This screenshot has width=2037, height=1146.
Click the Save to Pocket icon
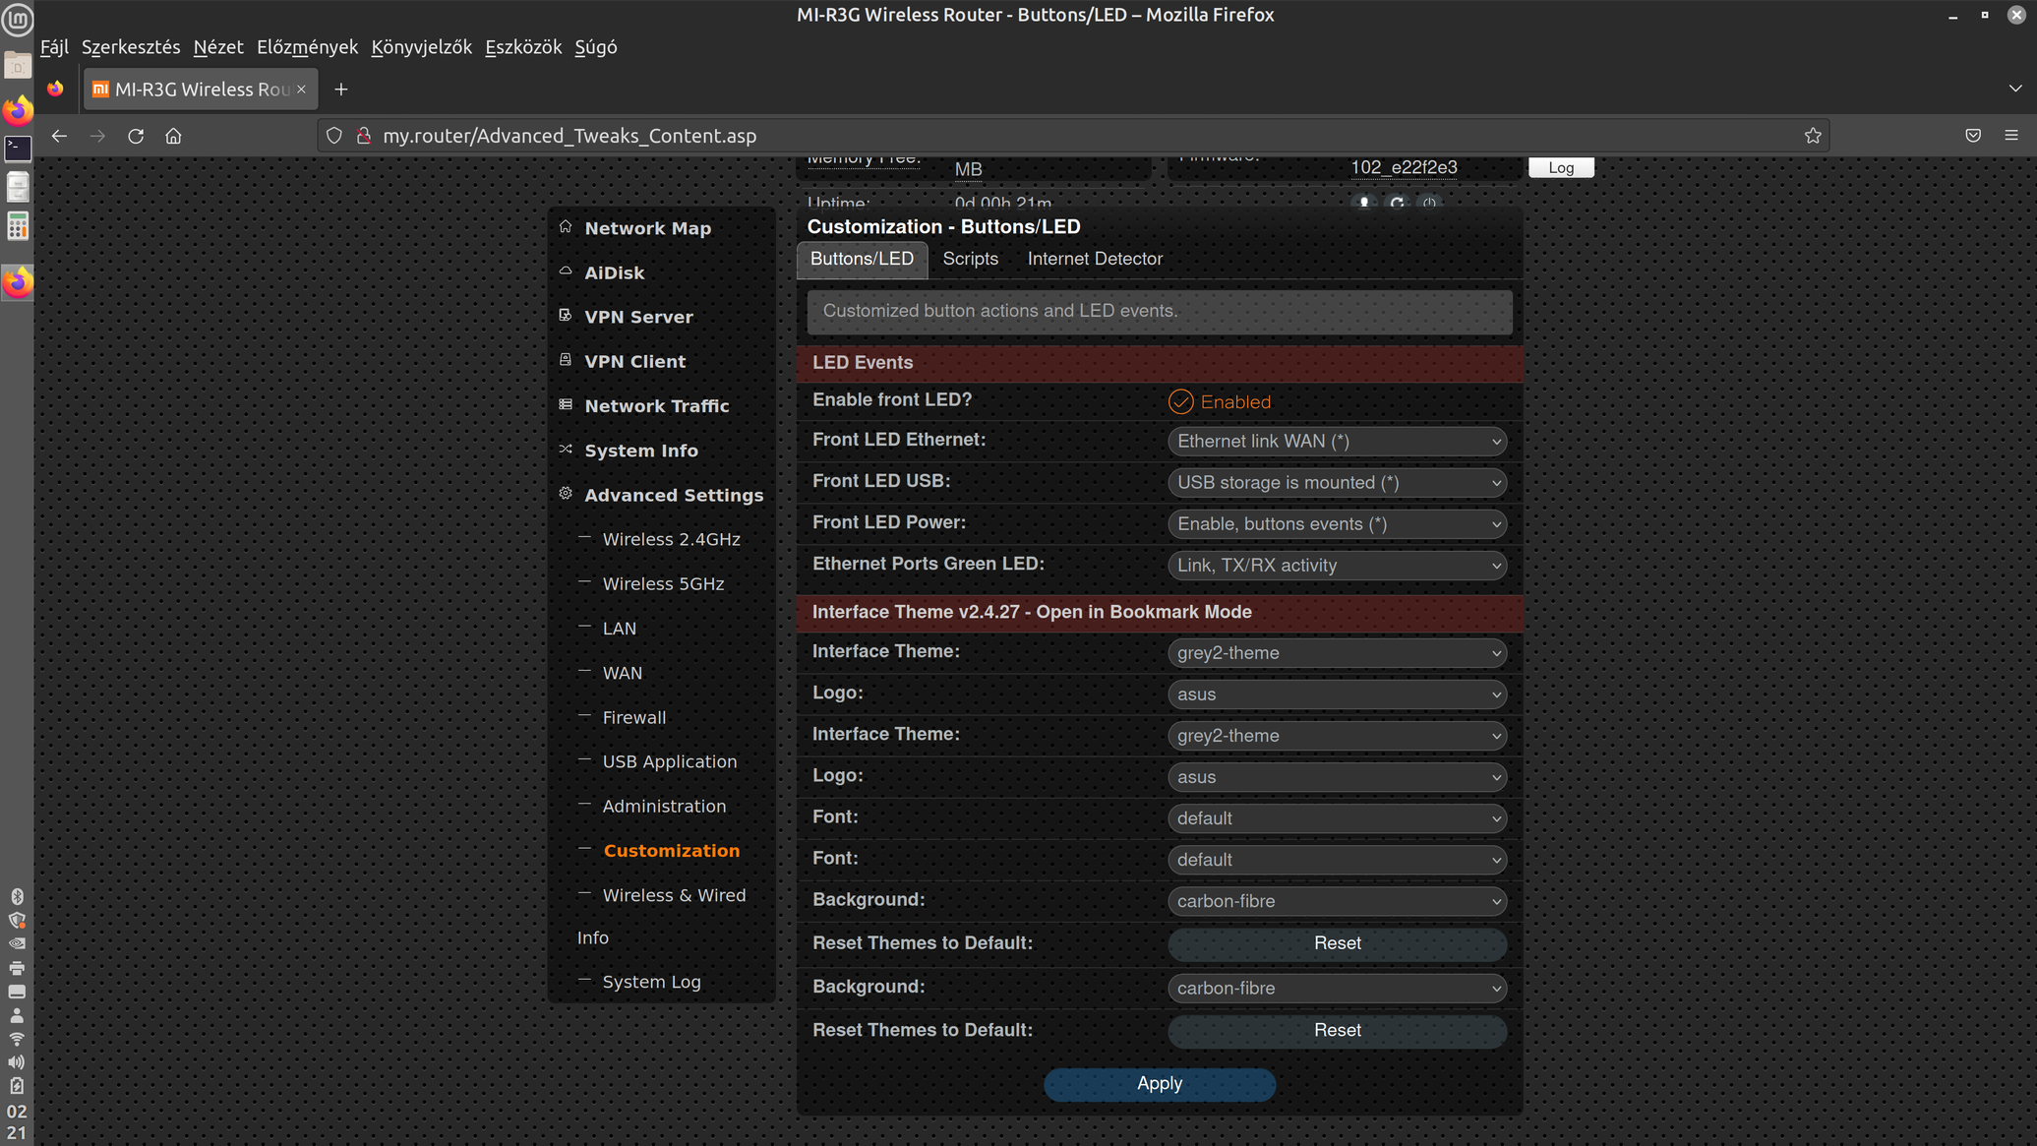pos(1973,136)
